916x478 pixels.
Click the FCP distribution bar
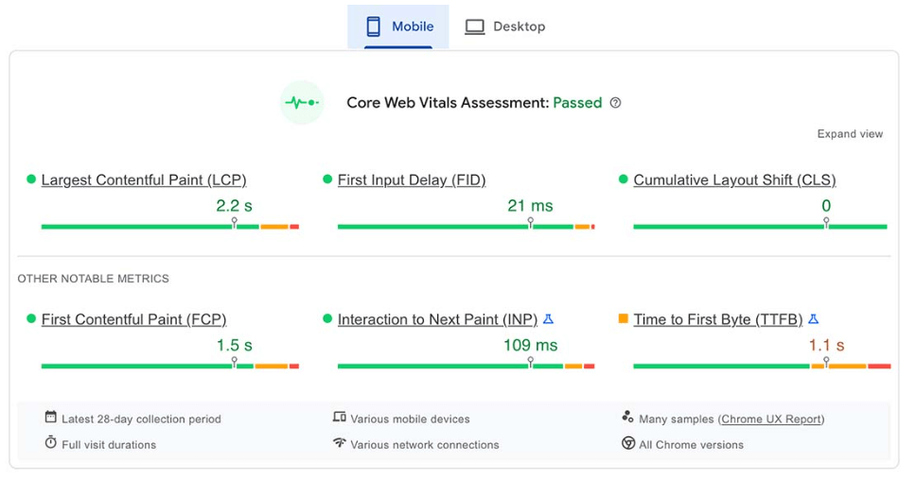point(170,367)
